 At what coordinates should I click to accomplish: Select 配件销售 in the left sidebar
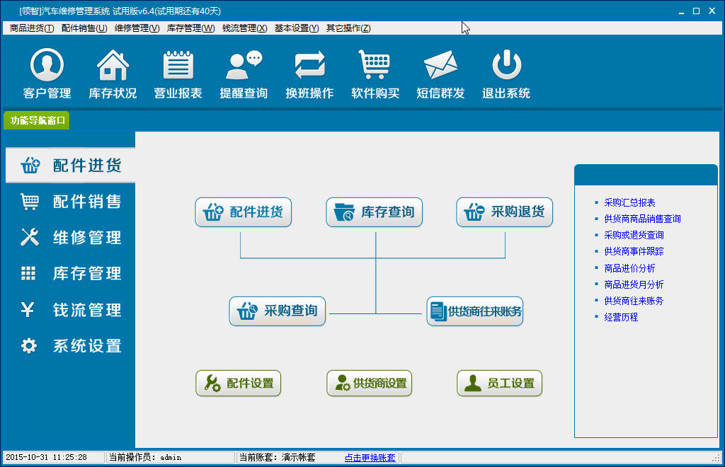coord(70,202)
